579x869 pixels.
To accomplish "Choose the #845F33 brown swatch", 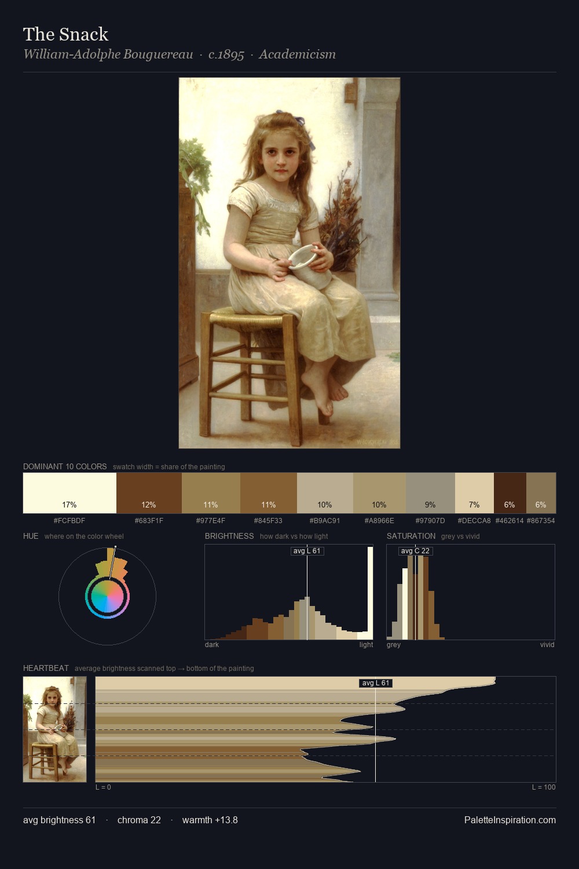I will pyautogui.click(x=269, y=493).
